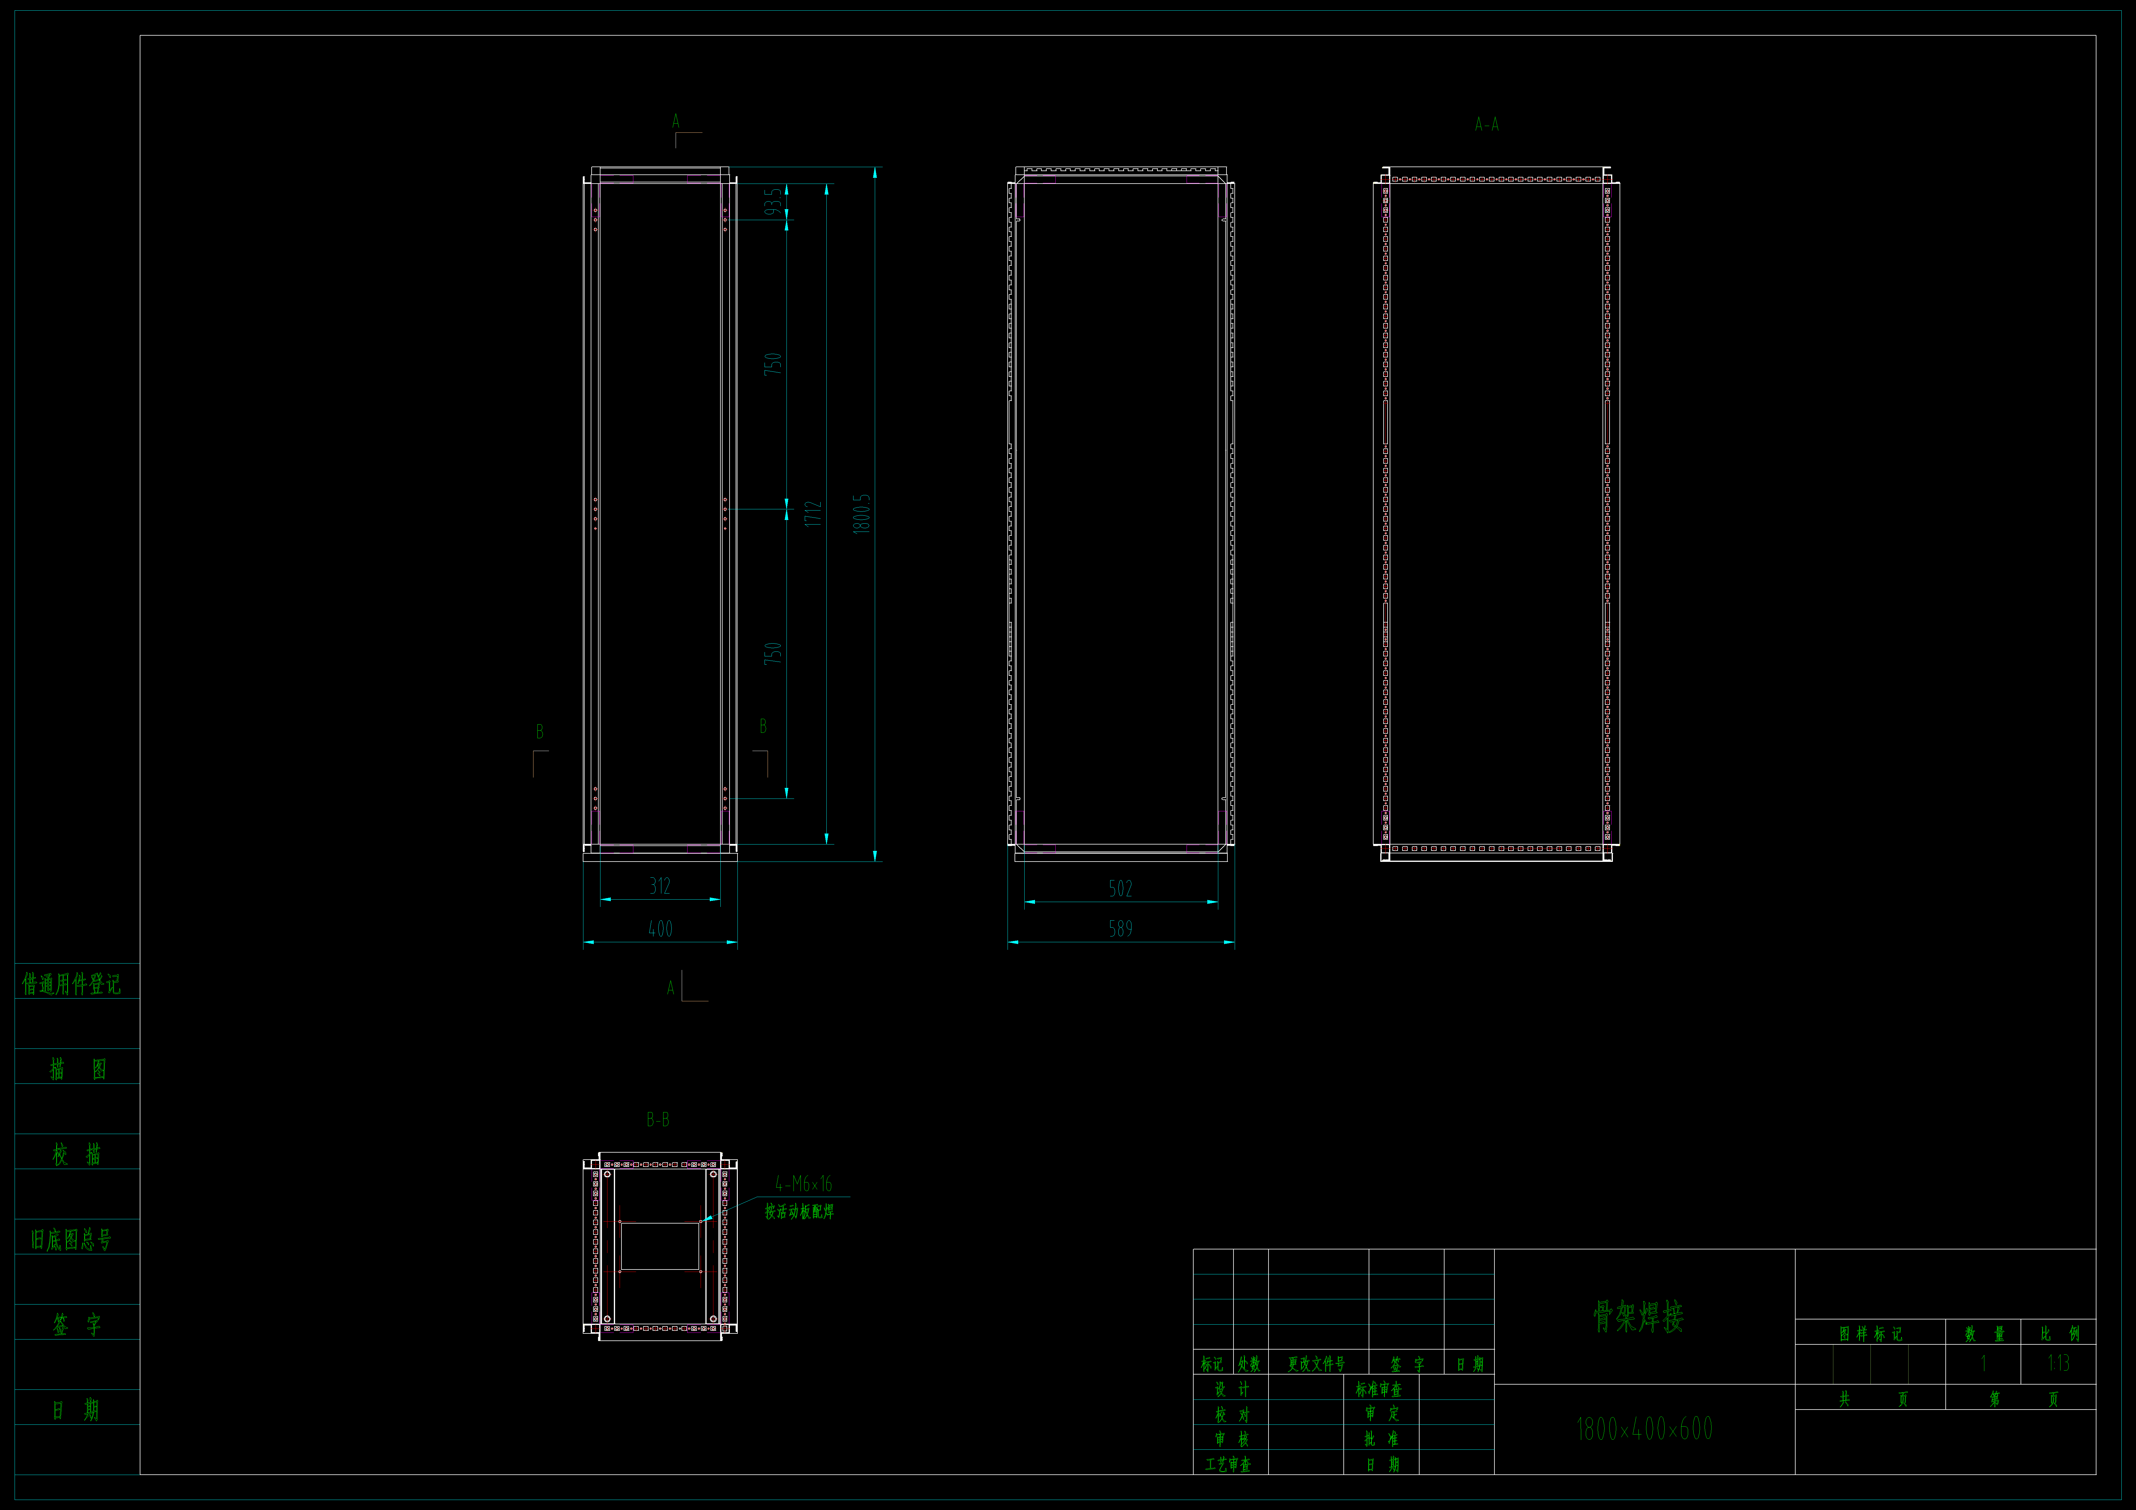Select the 400 width dimension
The height and width of the screenshot is (1510, 2136).
(x=660, y=929)
